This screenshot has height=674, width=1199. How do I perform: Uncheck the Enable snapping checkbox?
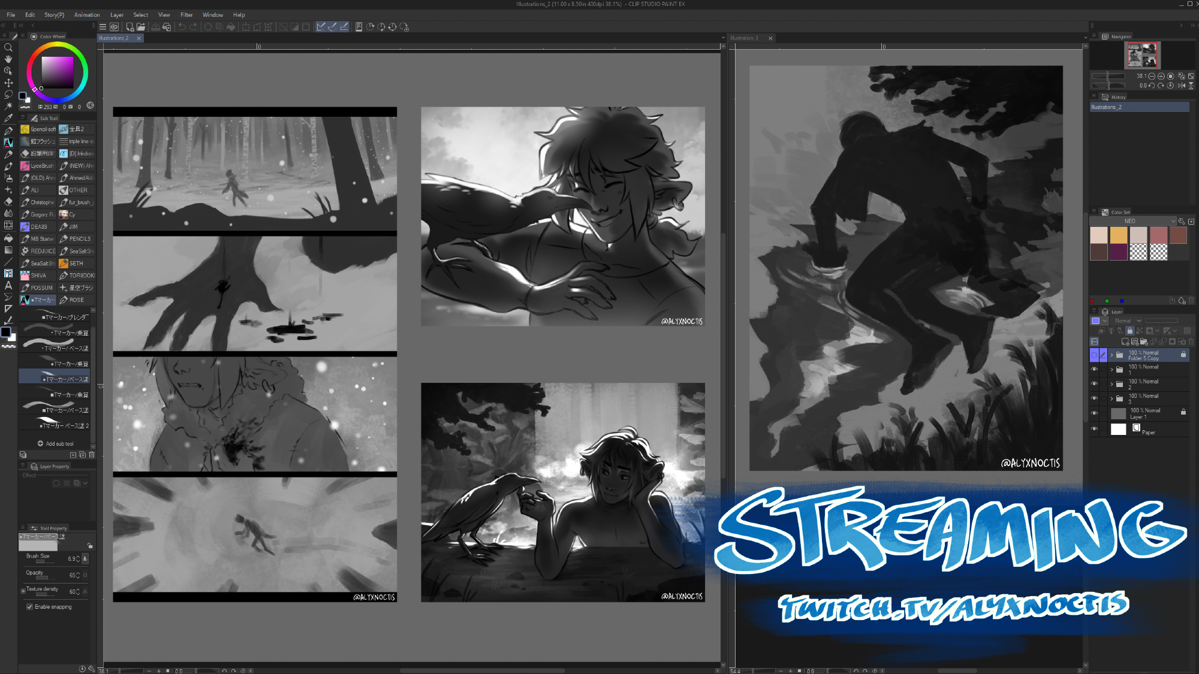[x=29, y=607]
